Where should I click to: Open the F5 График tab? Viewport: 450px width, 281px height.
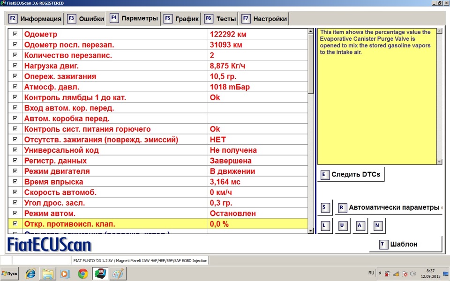click(x=181, y=19)
